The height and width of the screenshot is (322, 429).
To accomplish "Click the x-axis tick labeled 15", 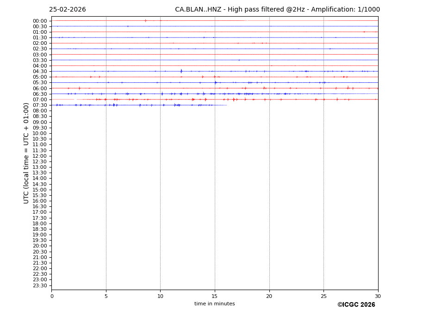I will [215, 296].
